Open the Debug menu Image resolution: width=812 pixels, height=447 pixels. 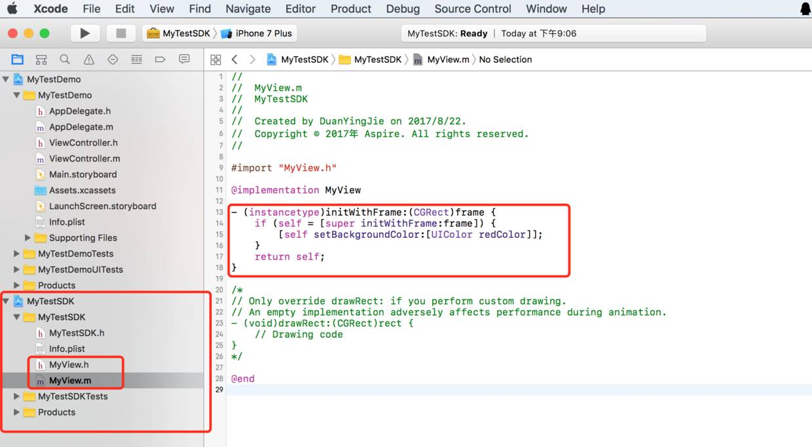pyautogui.click(x=403, y=8)
